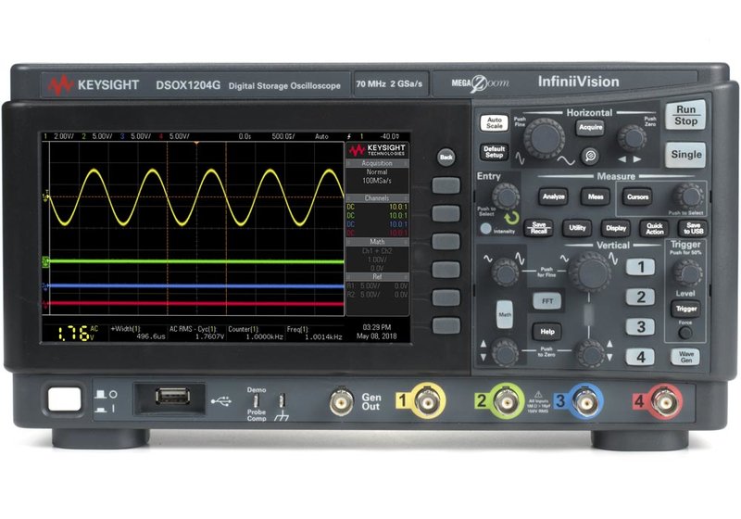Open the Save Recall menu key

click(539, 228)
